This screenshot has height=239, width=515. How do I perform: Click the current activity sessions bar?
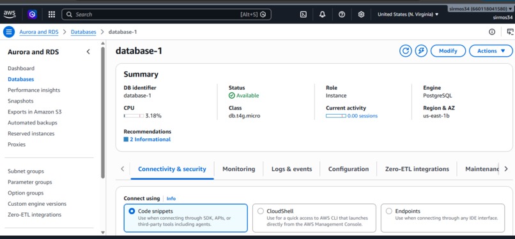click(x=335, y=116)
